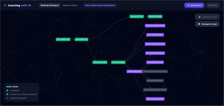Viewport: 224px width, 106px height.
Task: Click the Create New Goal button
Action: click(x=207, y=17)
